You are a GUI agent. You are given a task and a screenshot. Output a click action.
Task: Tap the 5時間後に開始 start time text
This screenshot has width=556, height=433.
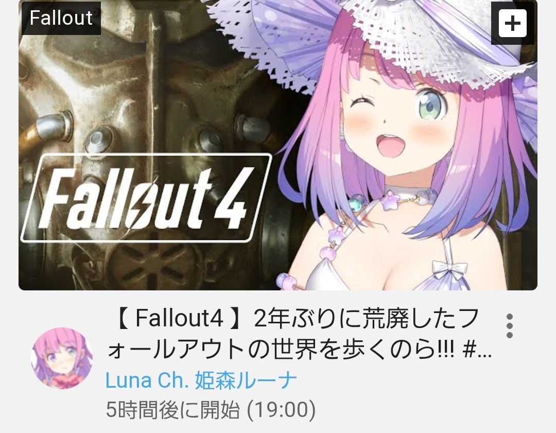(172, 410)
